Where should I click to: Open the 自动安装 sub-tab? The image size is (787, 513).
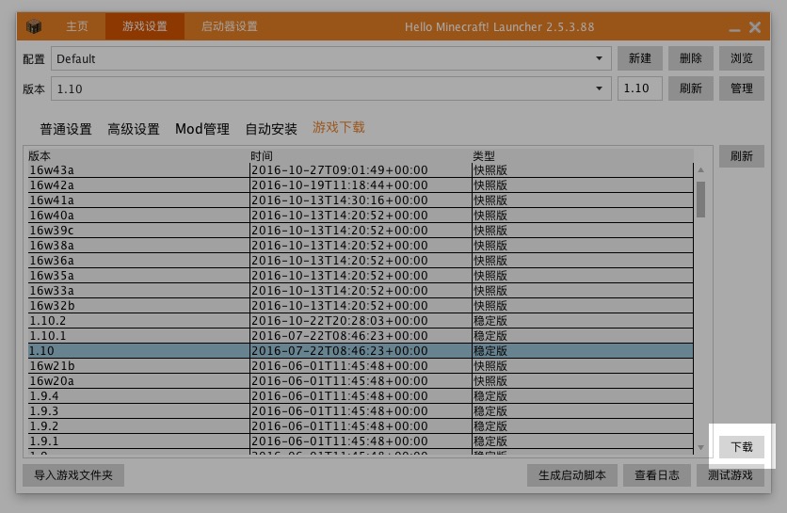click(x=271, y=129)
